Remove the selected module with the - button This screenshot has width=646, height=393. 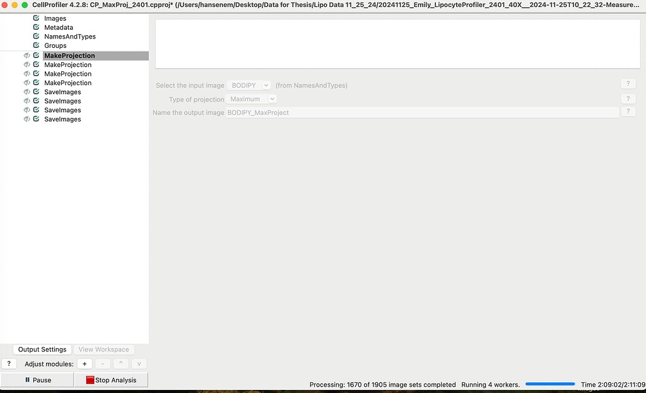(102, 363)
